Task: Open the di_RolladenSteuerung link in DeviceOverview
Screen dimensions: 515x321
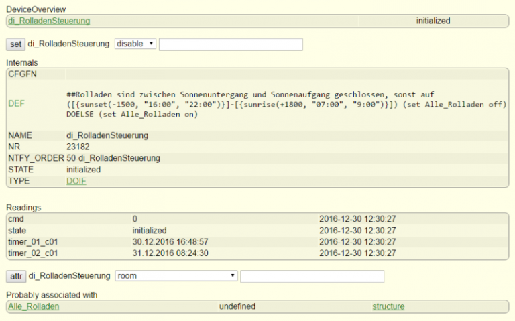Action: pyautogui.click(x=49, y=21)
